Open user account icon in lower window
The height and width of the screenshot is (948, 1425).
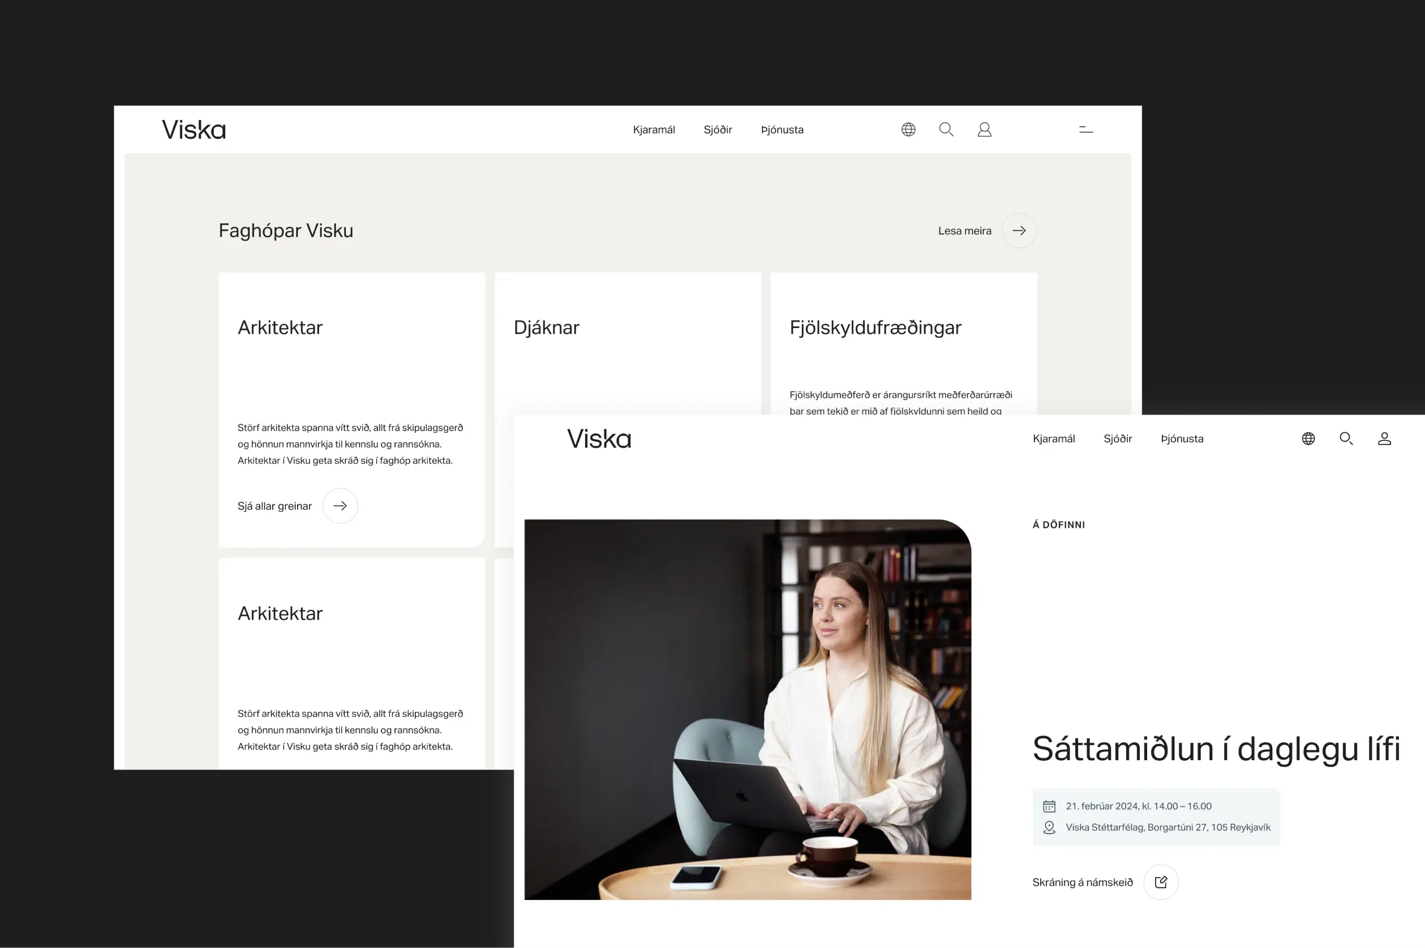1384,438
